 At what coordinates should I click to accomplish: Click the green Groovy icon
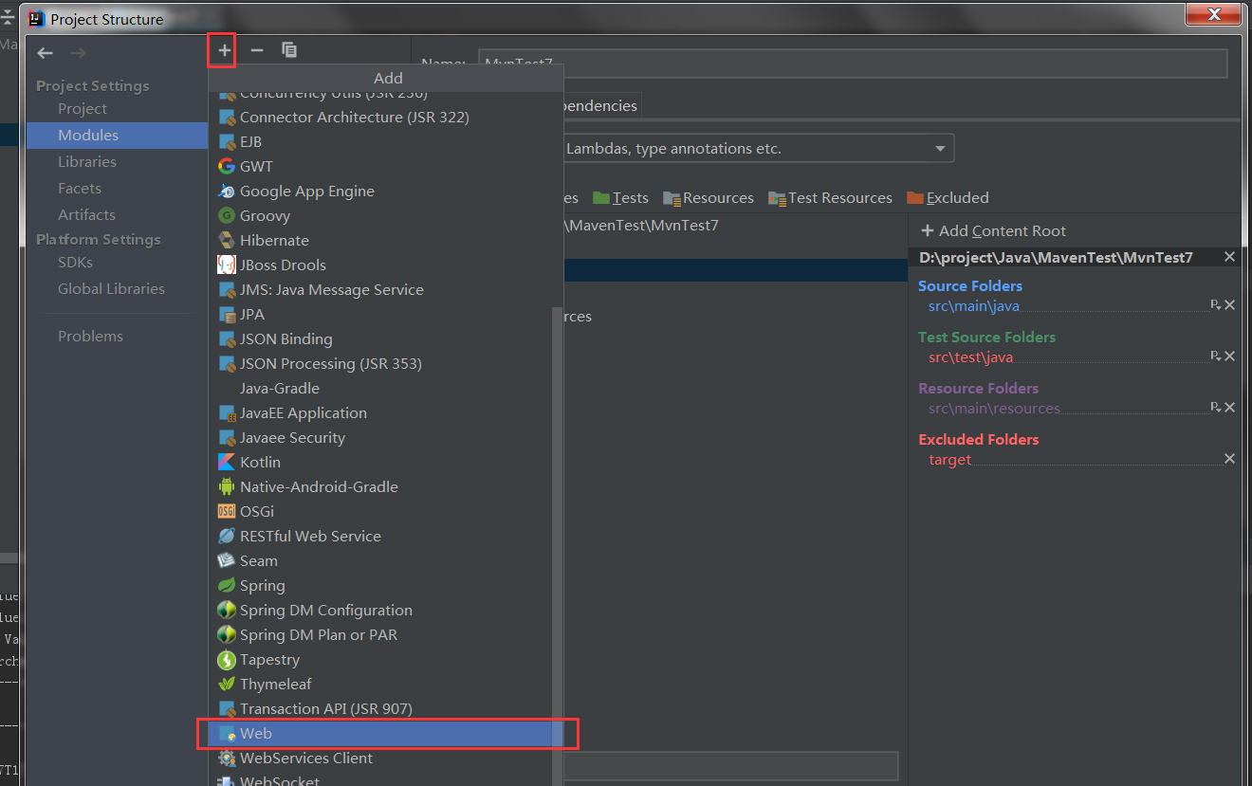click(x=227, y=216)
